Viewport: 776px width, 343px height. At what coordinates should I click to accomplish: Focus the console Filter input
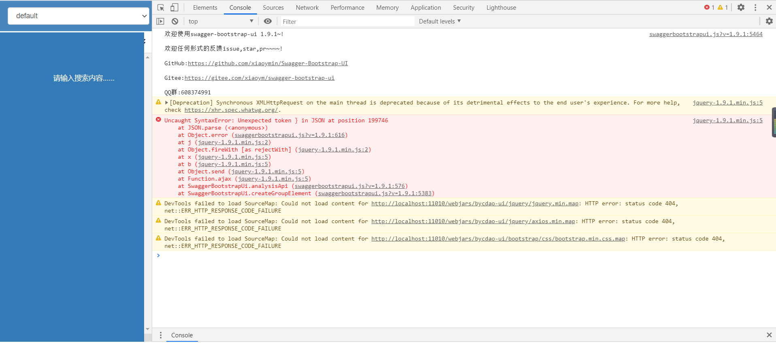(x=347, y=21)
